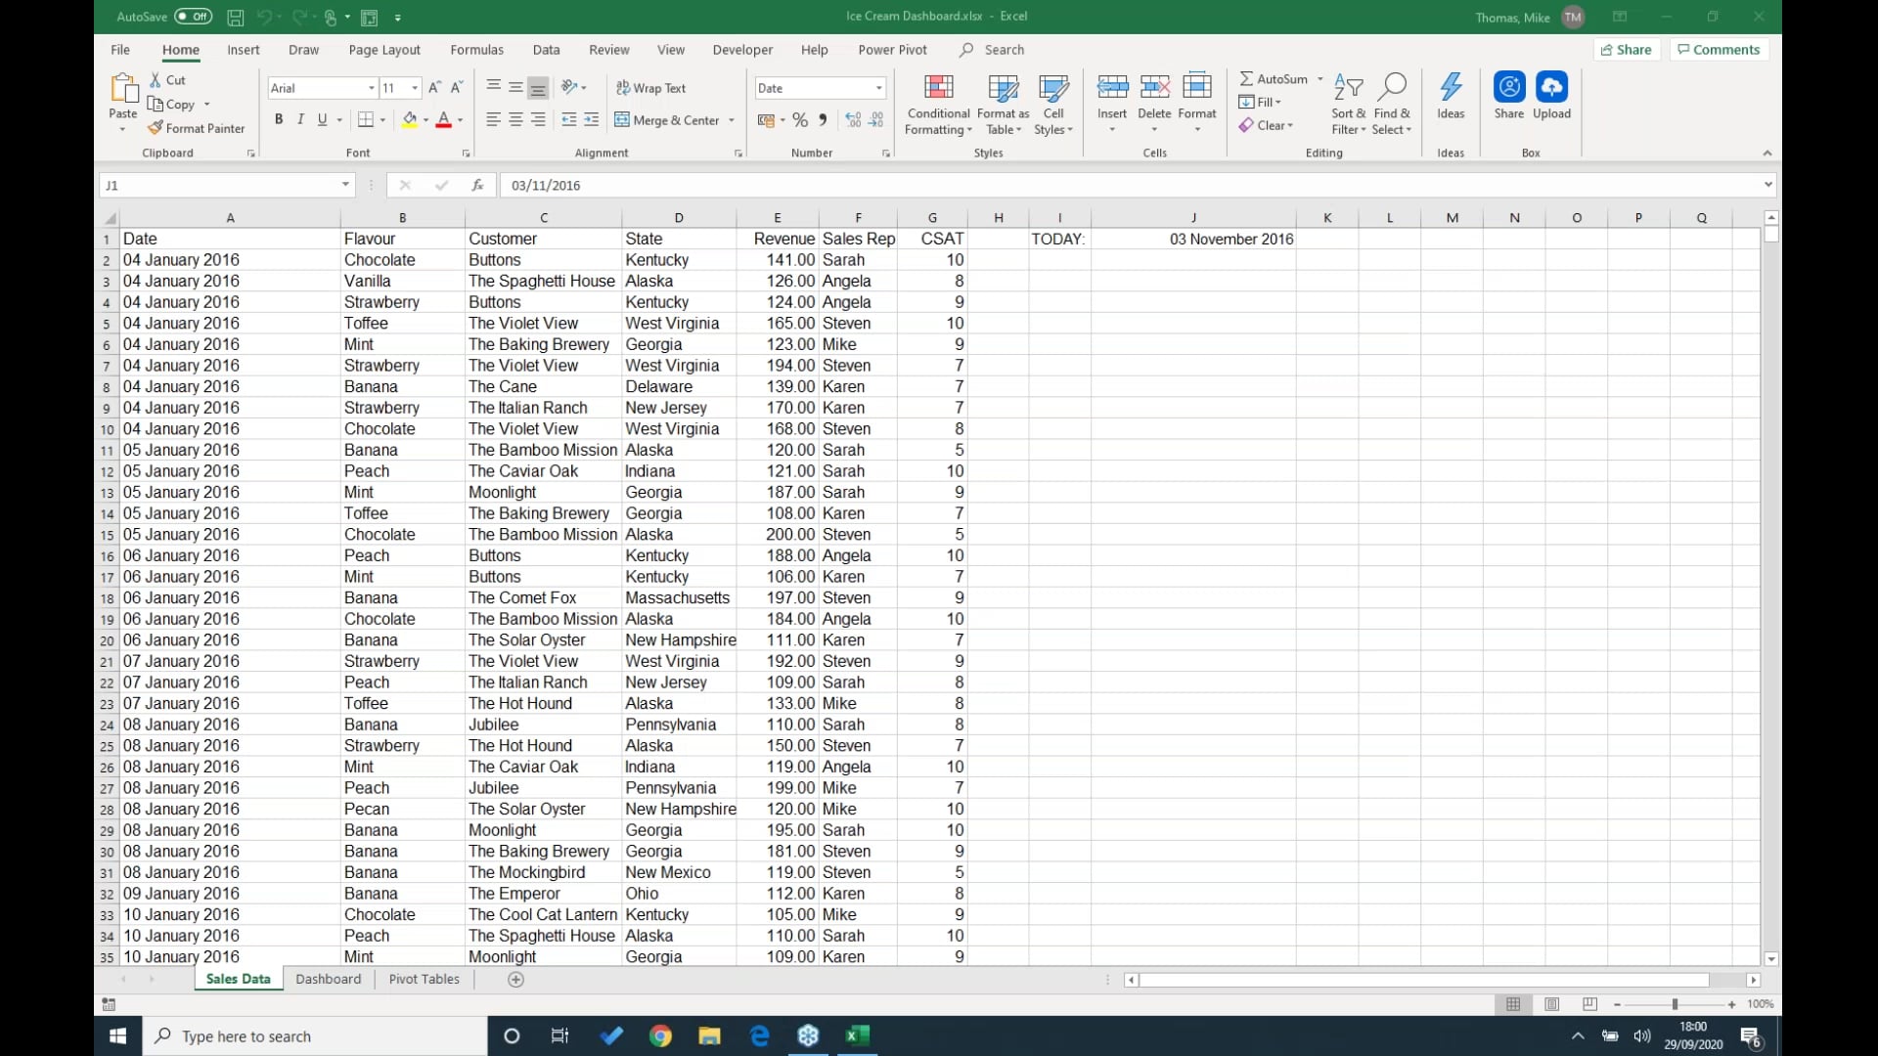The height and width of the screenshot is (1056, 1878).
Task: Click the AutoSum icon
Action: (x=1247, y=78)
